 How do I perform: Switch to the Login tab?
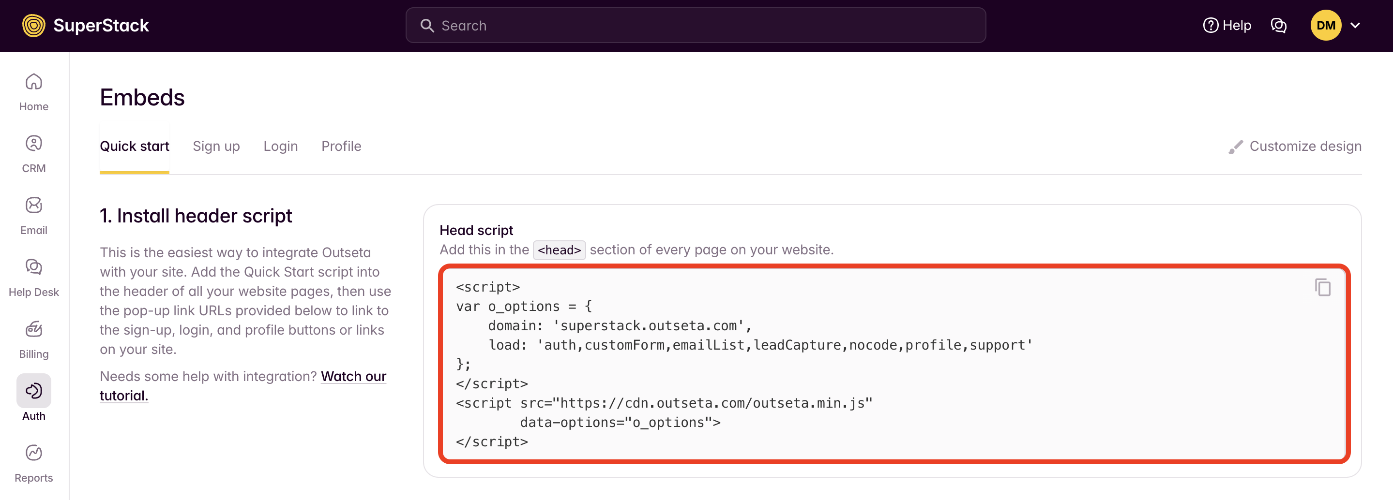pos(280,147)
